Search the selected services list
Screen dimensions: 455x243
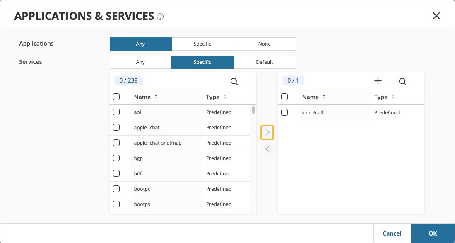click(402, 81)
